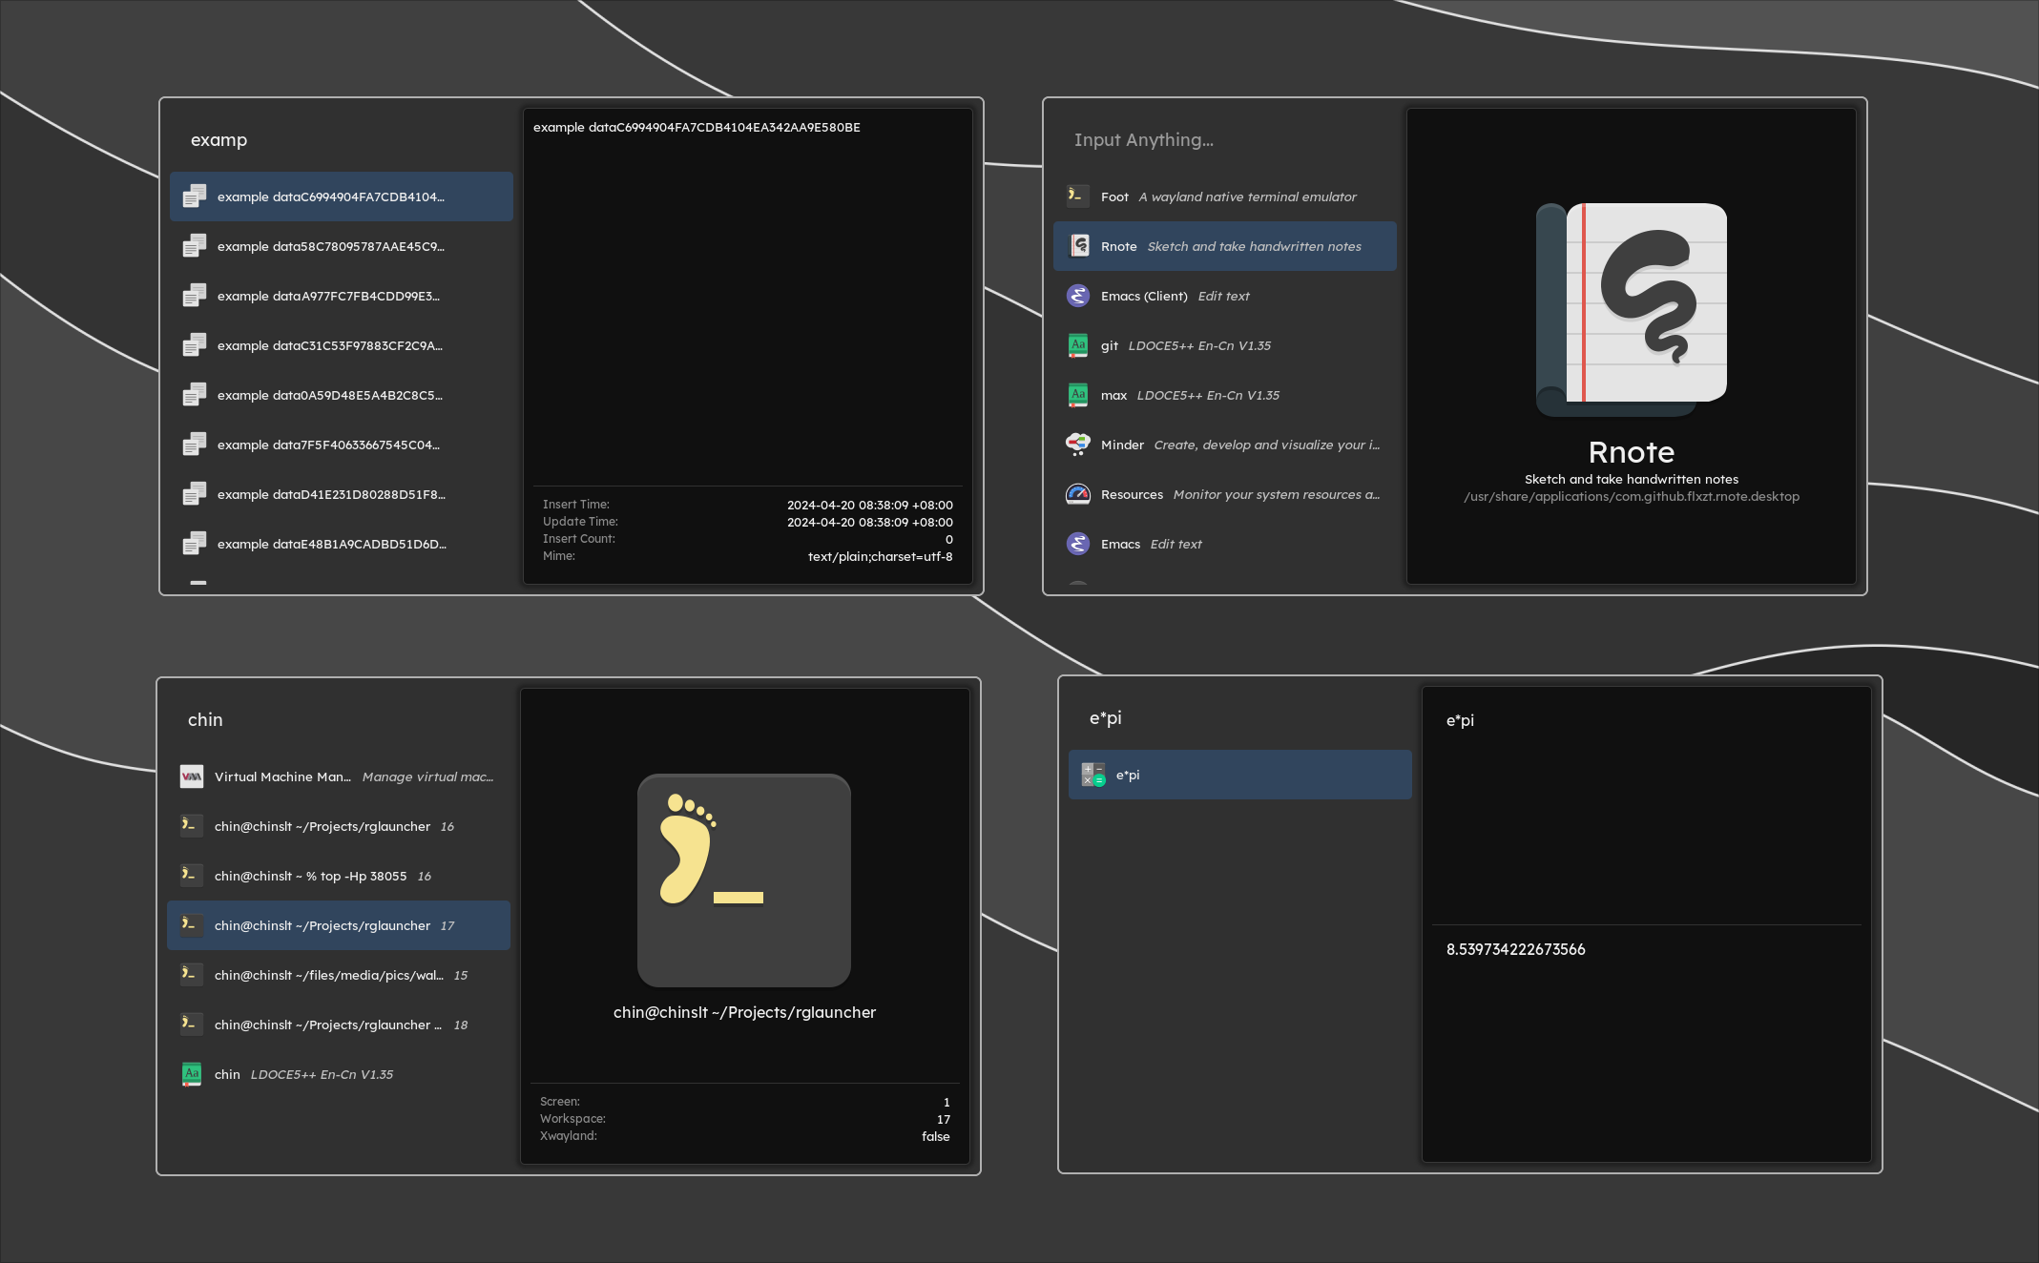Click the Foot terminal icon in app list
The image size is (2039, 1263).
[1078, 197]
